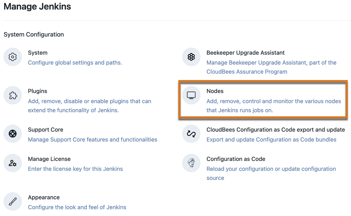Click 'Configure global settings and paths' description
351x216 pixels.
tap(75, 63)
